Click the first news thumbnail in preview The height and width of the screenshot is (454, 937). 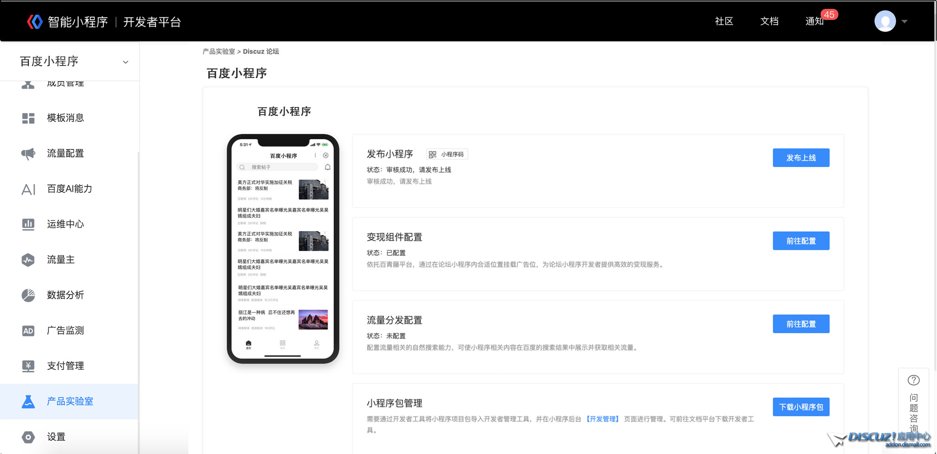click(314, 189)
